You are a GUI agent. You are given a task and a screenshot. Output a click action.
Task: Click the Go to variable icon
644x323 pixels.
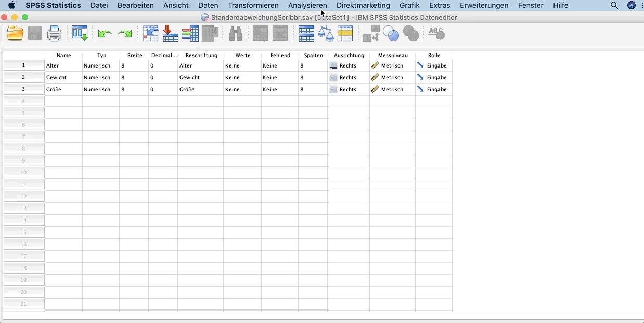pyautogui.click(x=170, y=34)
